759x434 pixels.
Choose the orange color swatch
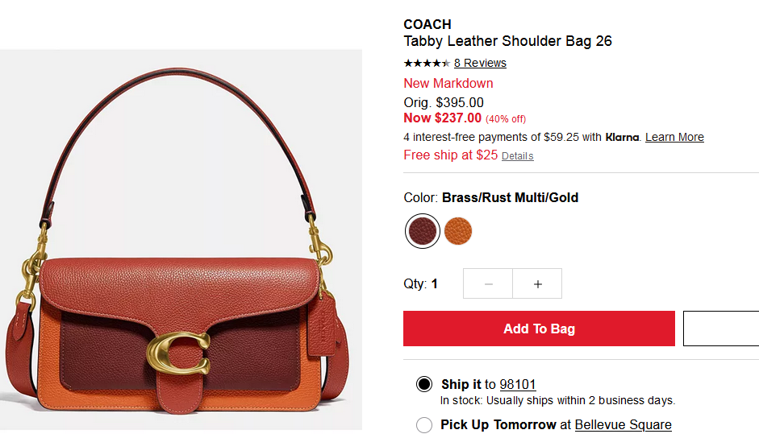[458, 231]
